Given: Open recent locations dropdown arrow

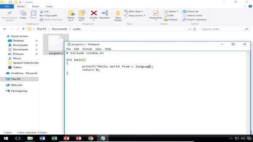Looking at the screenshot, I should [x=18, y=29].
